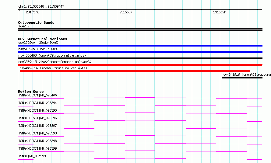This screenshot has height=163, width=271.
Task: Click the TSNAX|NM_005999 gene label
Action: tap(32, 156)
